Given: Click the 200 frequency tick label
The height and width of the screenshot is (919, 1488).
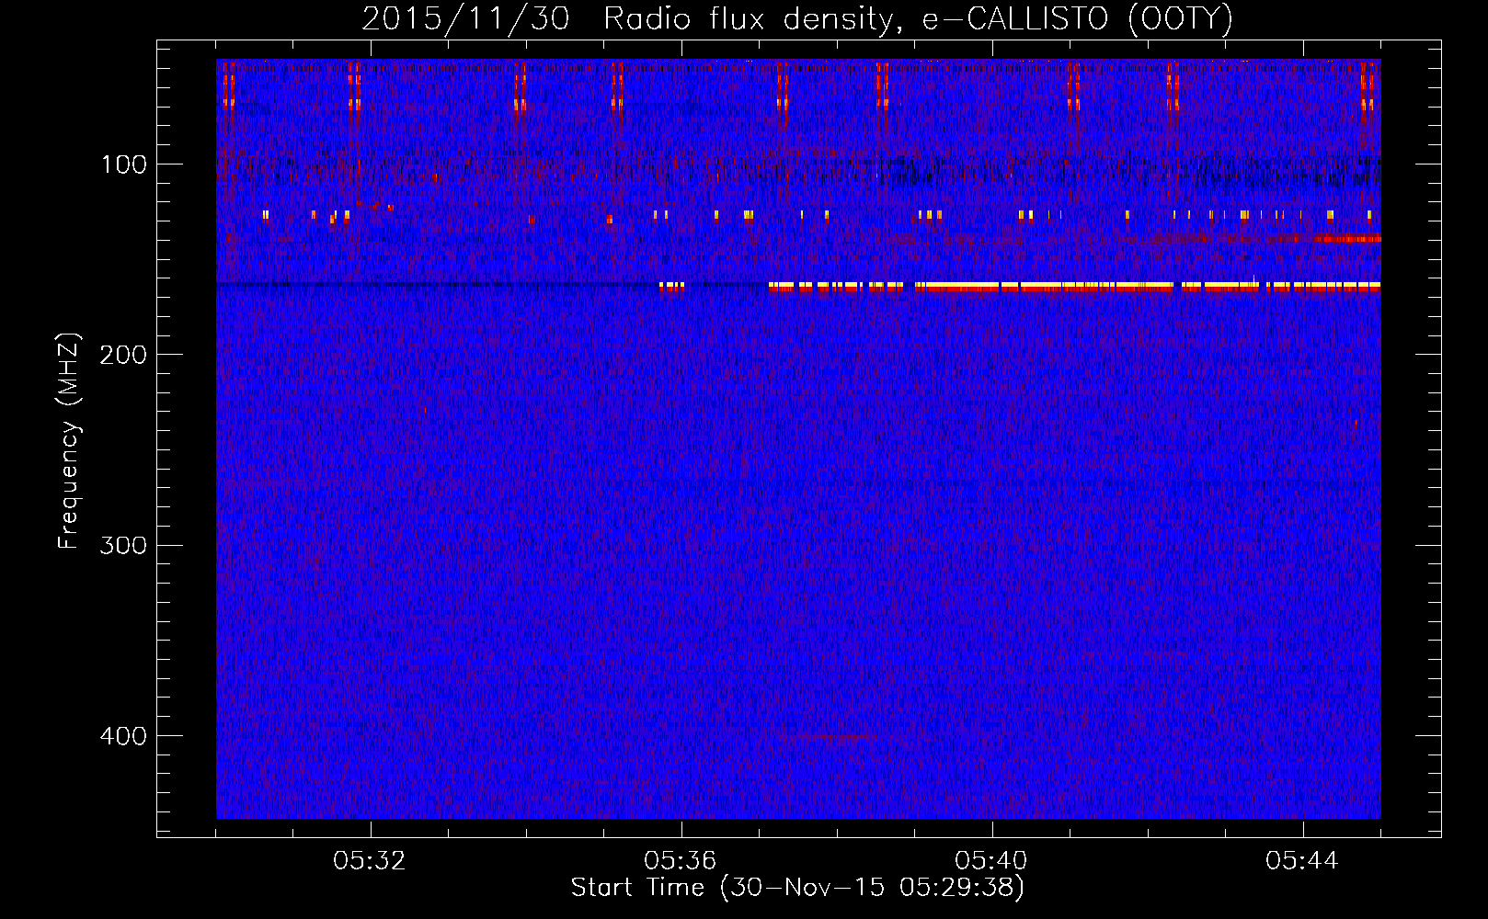Looking at the screenshot, I should pyautogui.click(x=124, y=355).
